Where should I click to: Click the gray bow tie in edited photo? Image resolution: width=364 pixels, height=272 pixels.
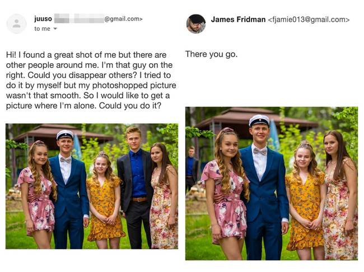click(x=260, y=151)
